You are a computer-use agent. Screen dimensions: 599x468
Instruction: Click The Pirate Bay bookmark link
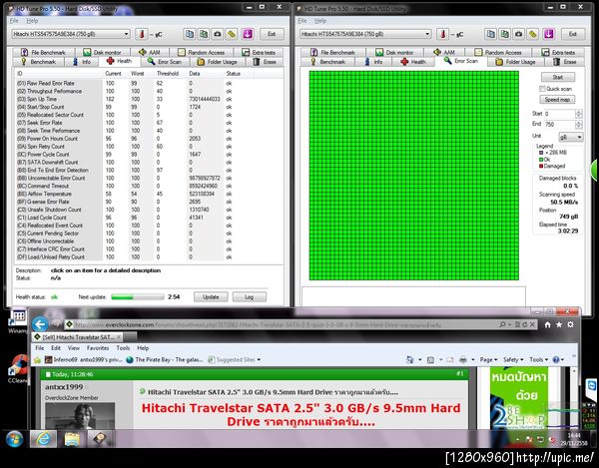pos(165,359)
